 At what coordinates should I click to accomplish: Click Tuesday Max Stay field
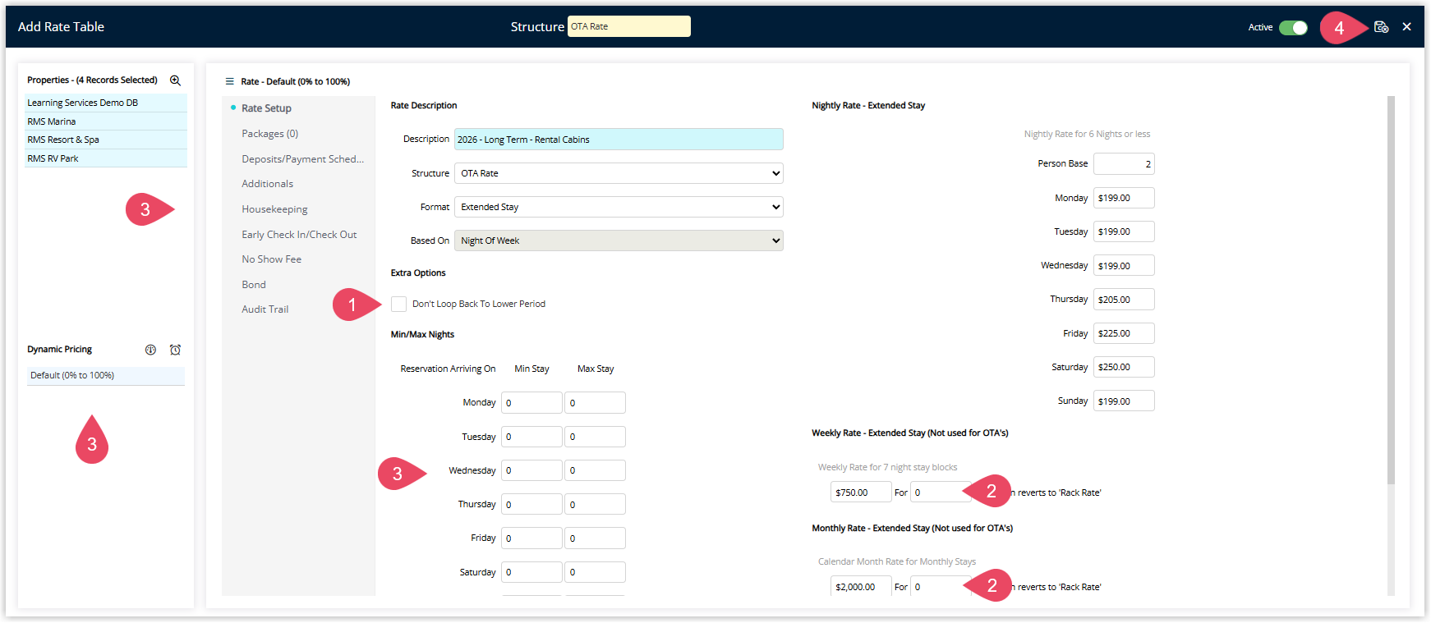coord(595,437)
